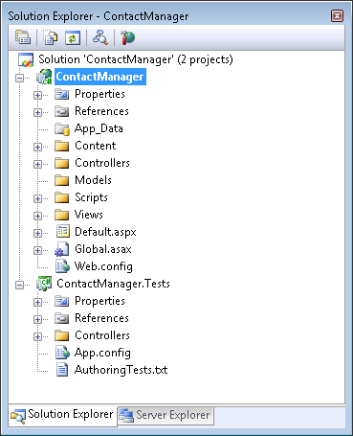This screenshot has height=436, width=353.
Task: Click ContactManager.Tests' References icon
Action: (62, 318)
